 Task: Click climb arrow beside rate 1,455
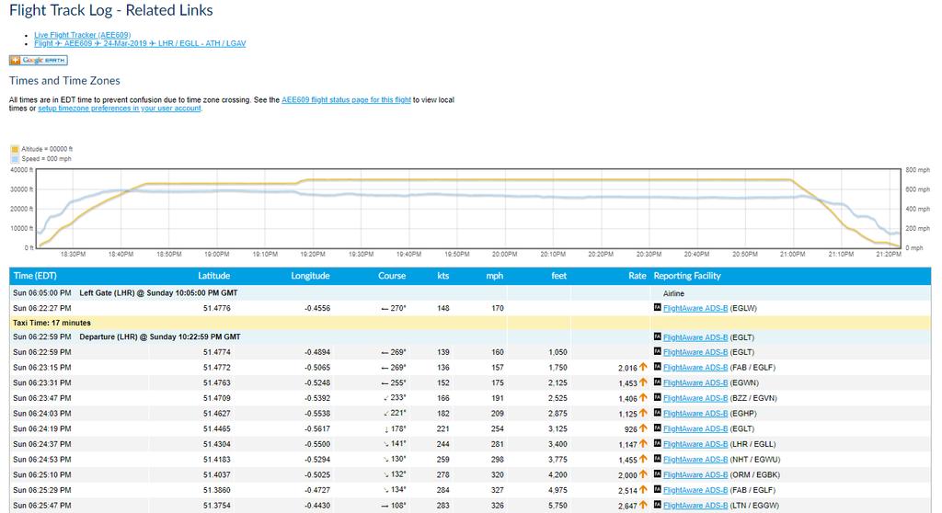643,459
